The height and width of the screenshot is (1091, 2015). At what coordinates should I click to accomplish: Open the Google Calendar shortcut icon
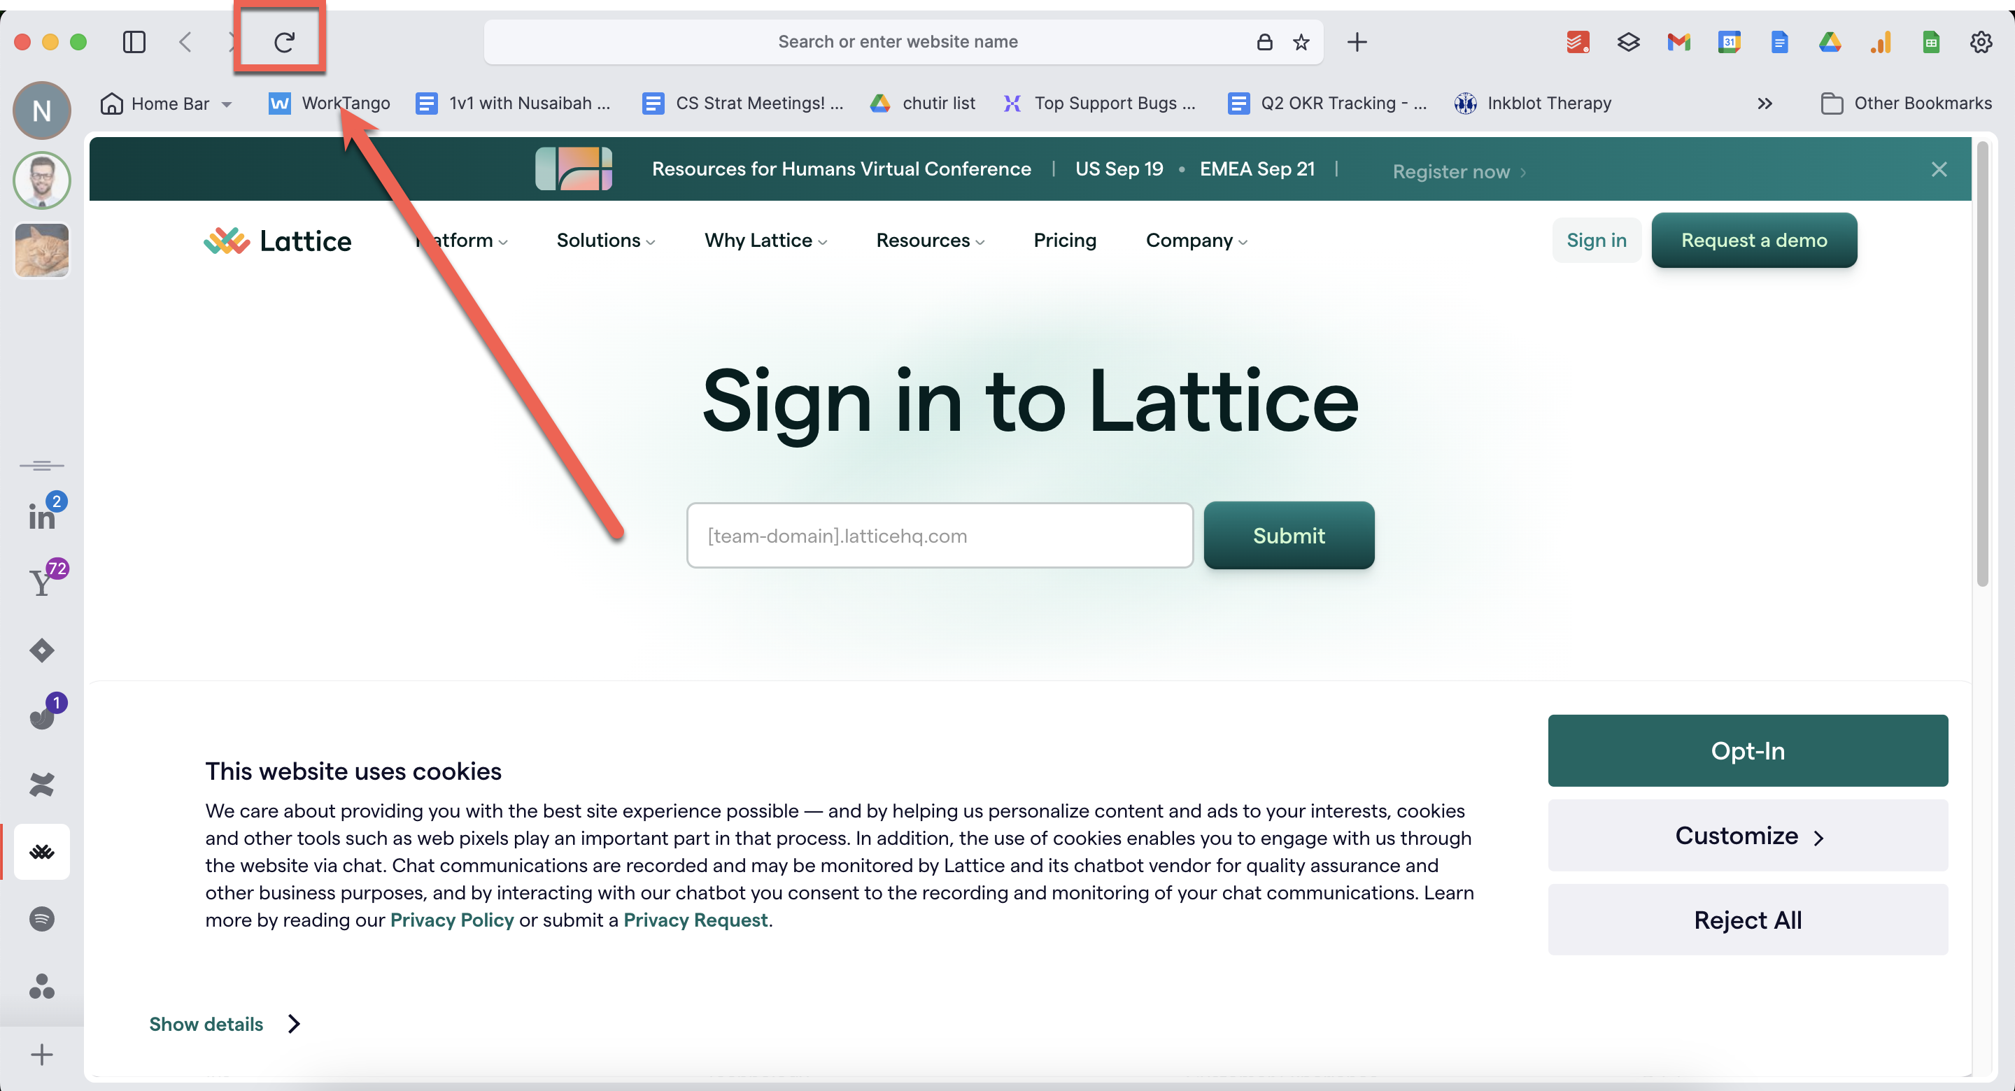(1730, 41)
